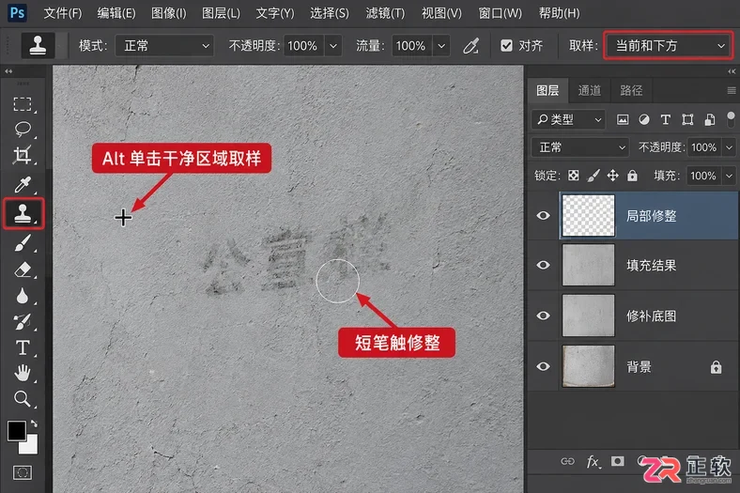Toggle layer filtering on/off switch
The width and height of the screenshot is (740, 493).
tap(731, 119)
